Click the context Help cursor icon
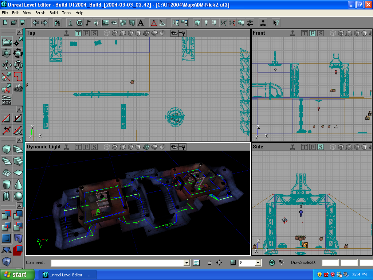Image resolution: width=373 pixels, height=280 pixels. tap(276, 23)
